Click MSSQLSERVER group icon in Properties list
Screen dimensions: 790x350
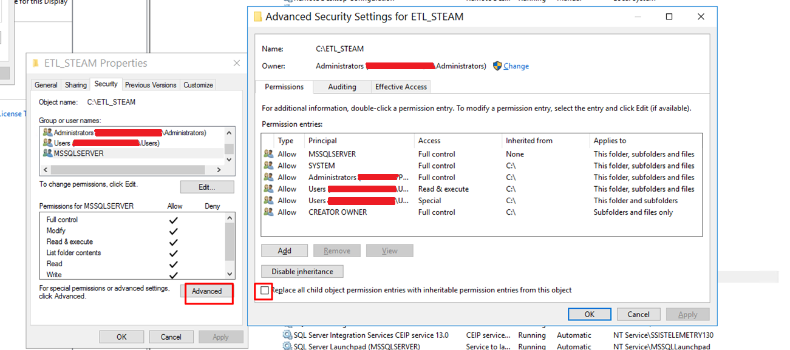tap(47, 153)
